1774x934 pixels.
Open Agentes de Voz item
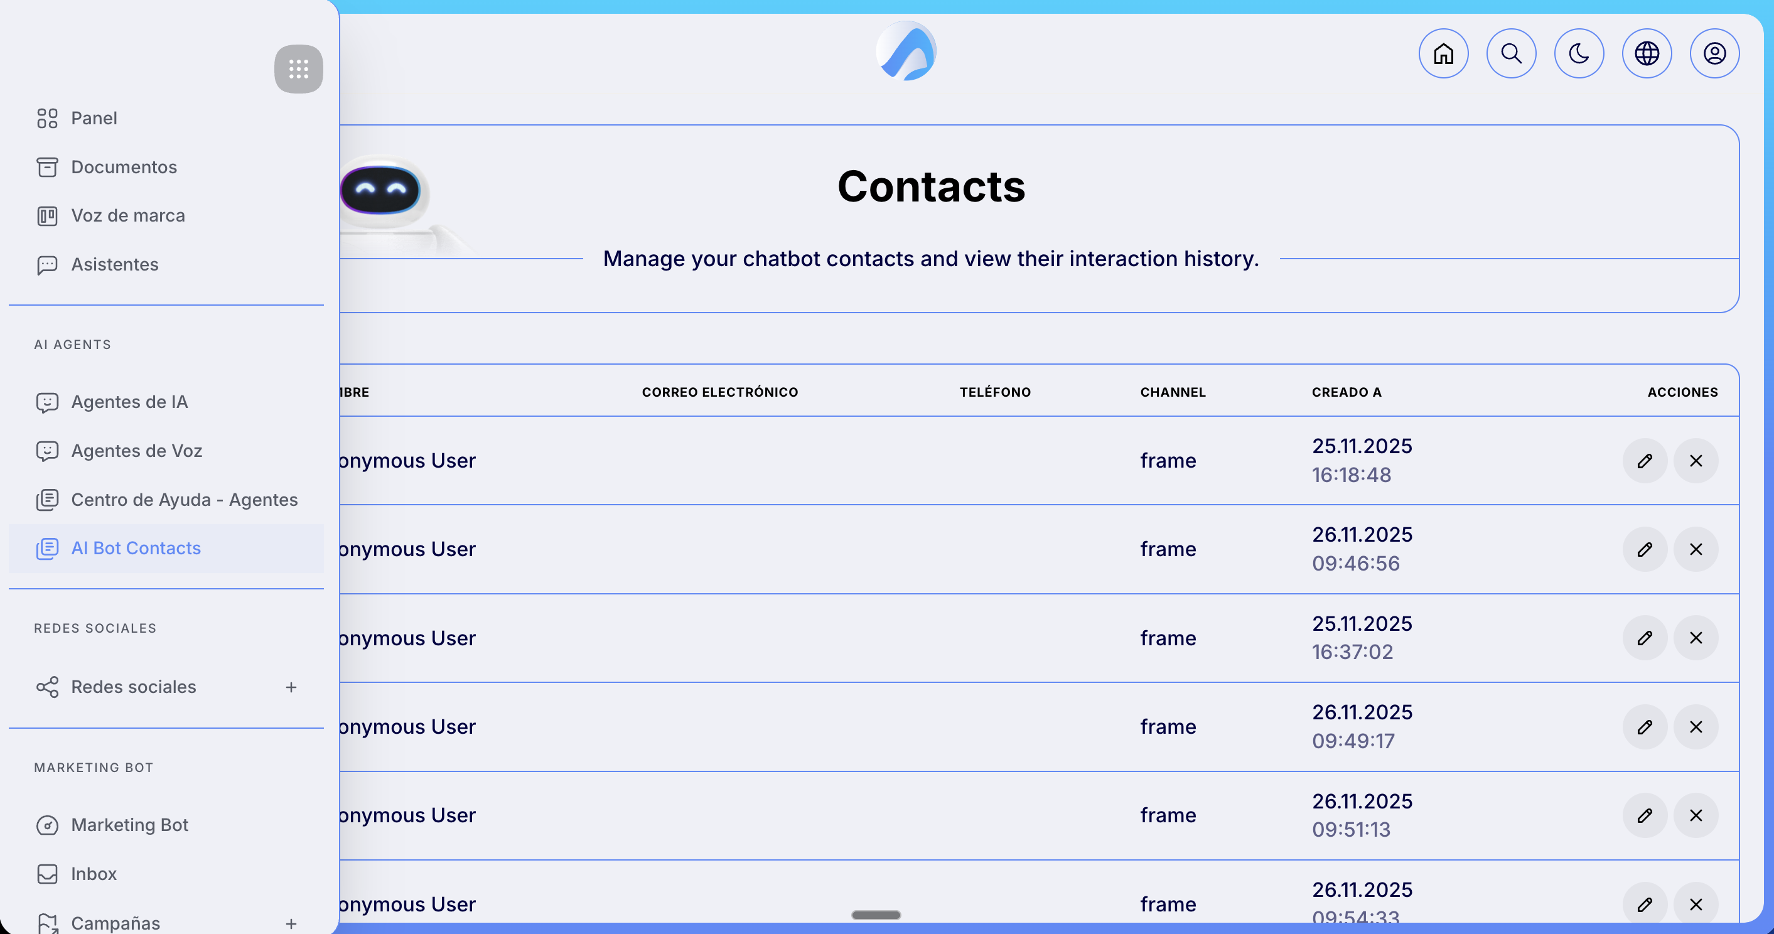[136, 451]
